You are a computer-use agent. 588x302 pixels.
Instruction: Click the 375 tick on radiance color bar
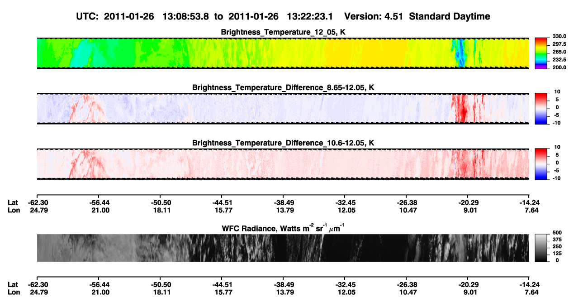557,240
